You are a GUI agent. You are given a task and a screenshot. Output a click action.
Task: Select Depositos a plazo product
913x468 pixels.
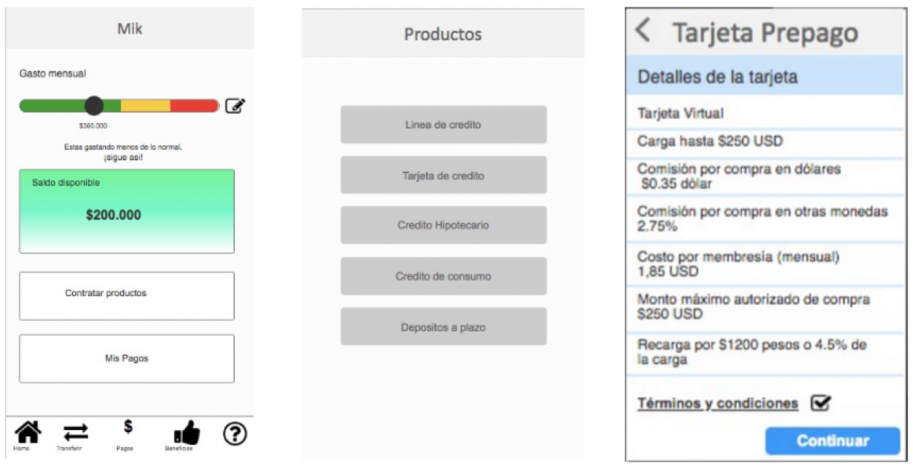pos(443,327)
